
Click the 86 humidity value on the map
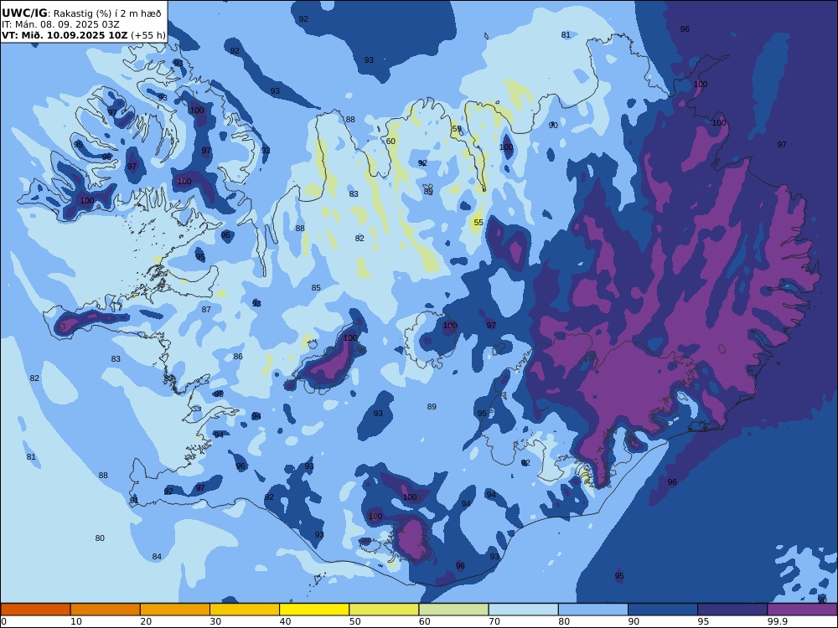(x=238, y=356)
